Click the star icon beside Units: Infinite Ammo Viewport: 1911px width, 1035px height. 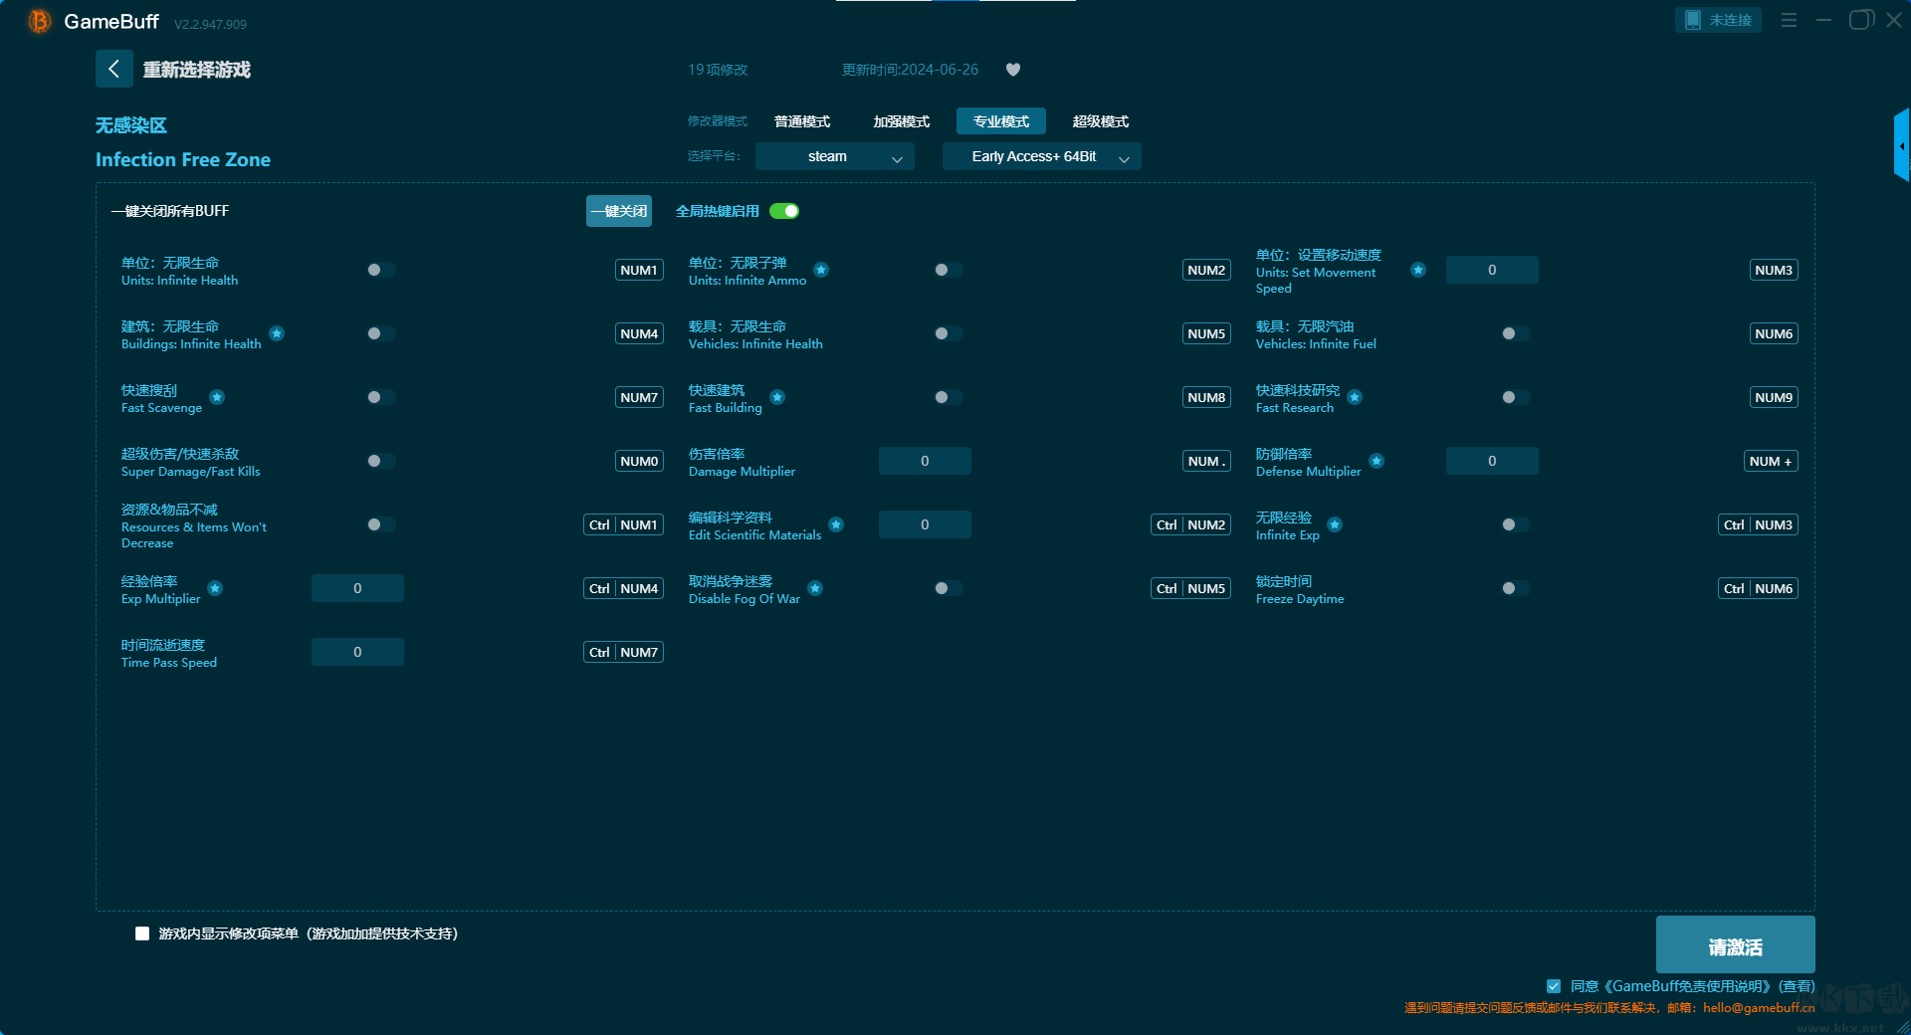[821, 270]
